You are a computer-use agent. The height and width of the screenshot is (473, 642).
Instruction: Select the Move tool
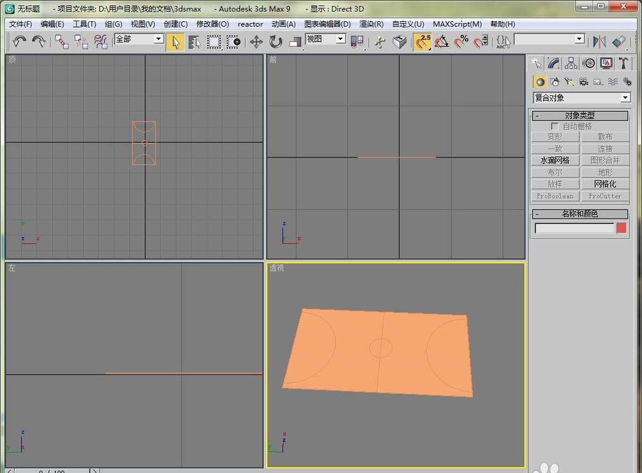pyautogui.click(x=256, y=42)
